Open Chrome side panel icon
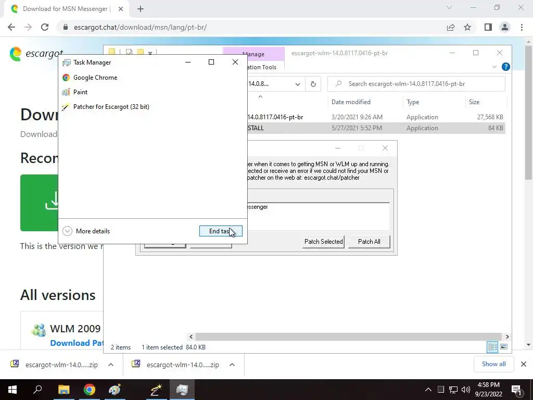Image resolution: width=533 pixels, height=400 pixels. [488, 27]
